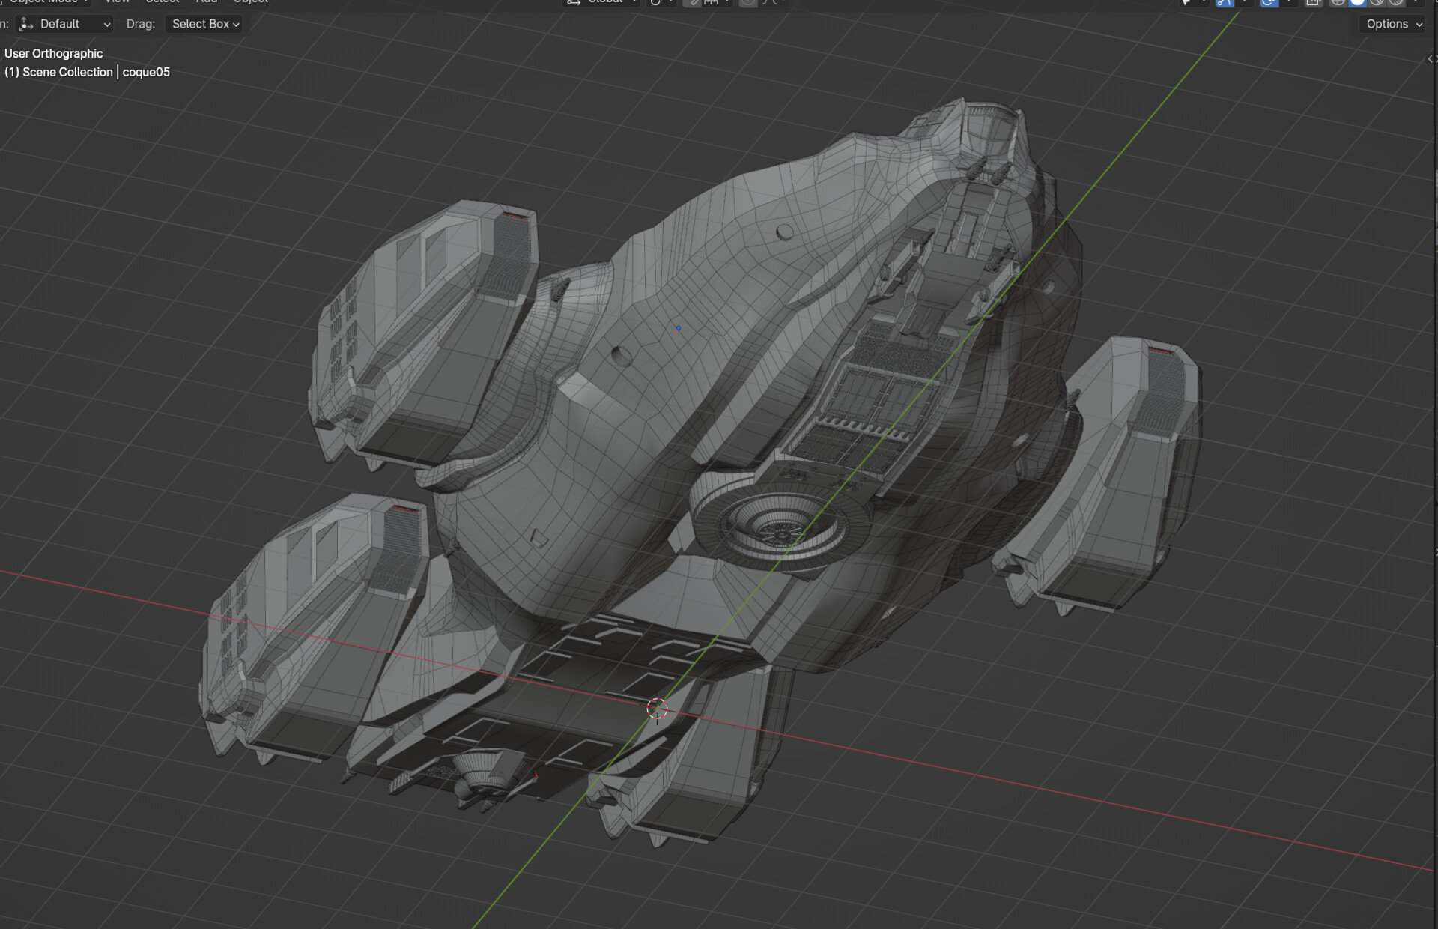Open the Select menu
Image resolution: width=1438 pixels, height=929 pixels.
click(162, 1)
